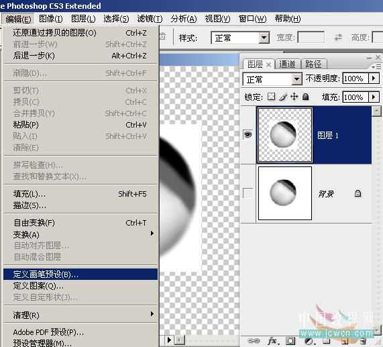Hide 图层 1 using eye icon
The height and width of the screenshot is (347, 383).
click(x=248, y=135)
